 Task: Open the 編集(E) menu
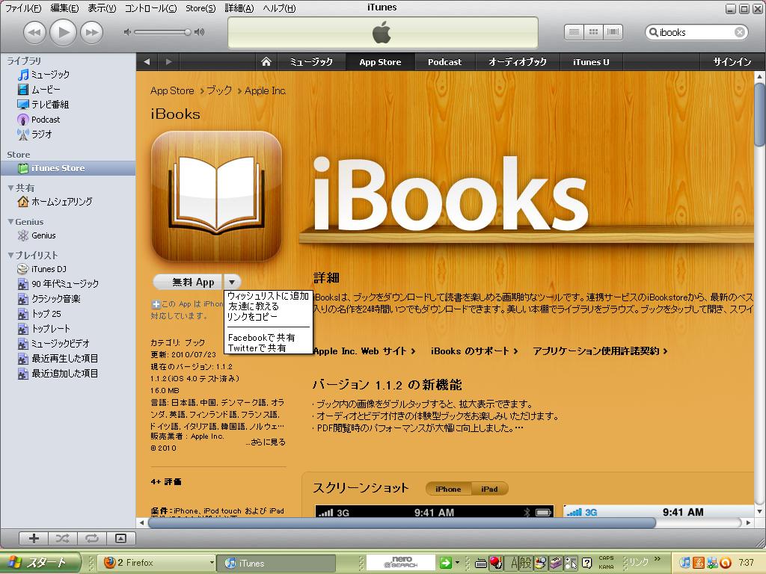[64, 8]
